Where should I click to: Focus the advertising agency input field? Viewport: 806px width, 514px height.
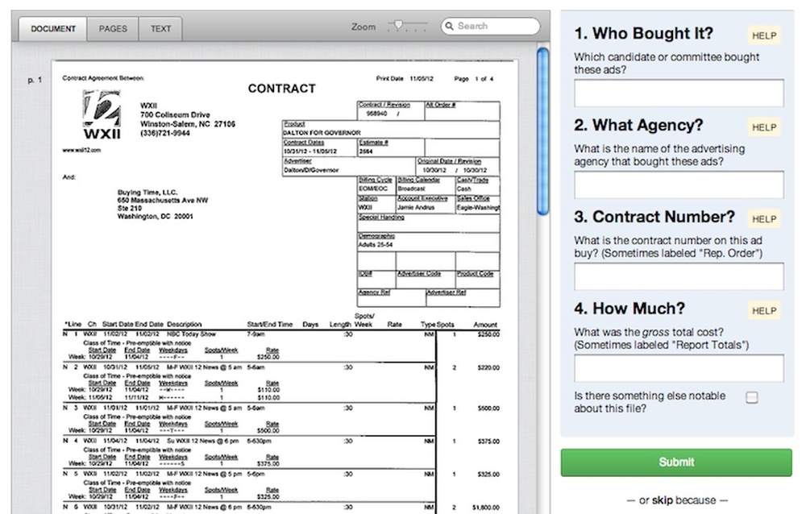point(679,185)
